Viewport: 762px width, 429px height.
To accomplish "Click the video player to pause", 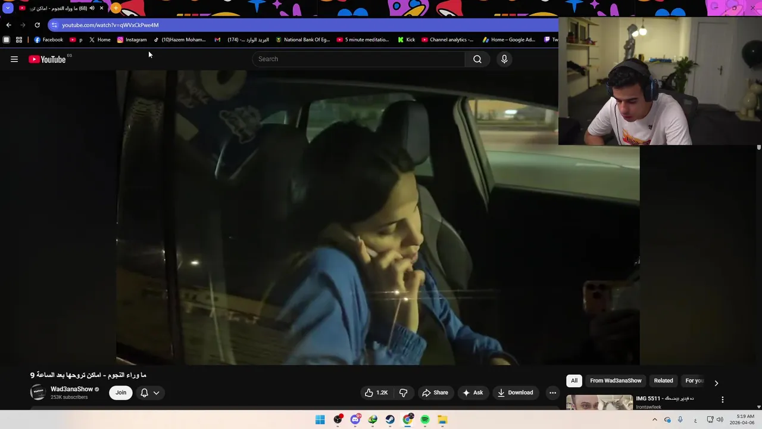I will 377,217.
